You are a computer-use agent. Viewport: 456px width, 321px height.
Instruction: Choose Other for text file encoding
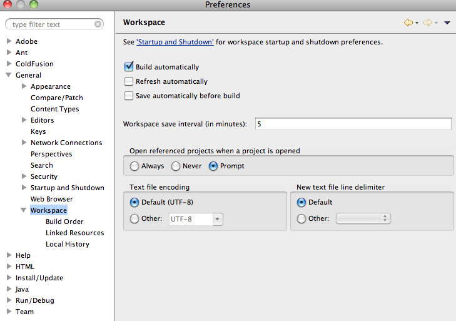point(134,218)
